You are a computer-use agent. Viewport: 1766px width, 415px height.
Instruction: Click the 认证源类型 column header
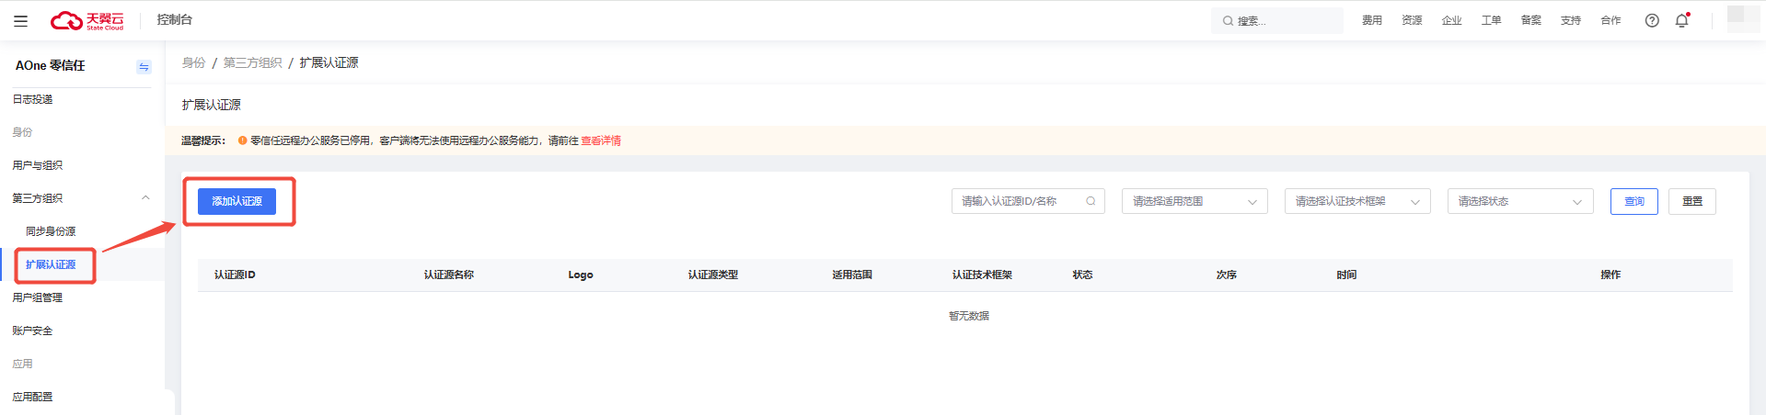tap(713, 275)
